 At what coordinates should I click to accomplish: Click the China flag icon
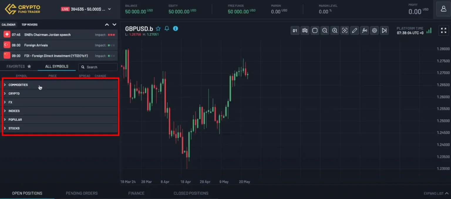point(7,56)
